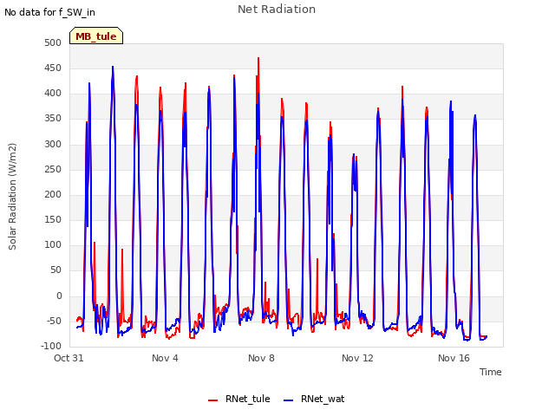Click the tallest blue peak above 450
Viewport: 555px width, 416px height.
tap(113, 67)
